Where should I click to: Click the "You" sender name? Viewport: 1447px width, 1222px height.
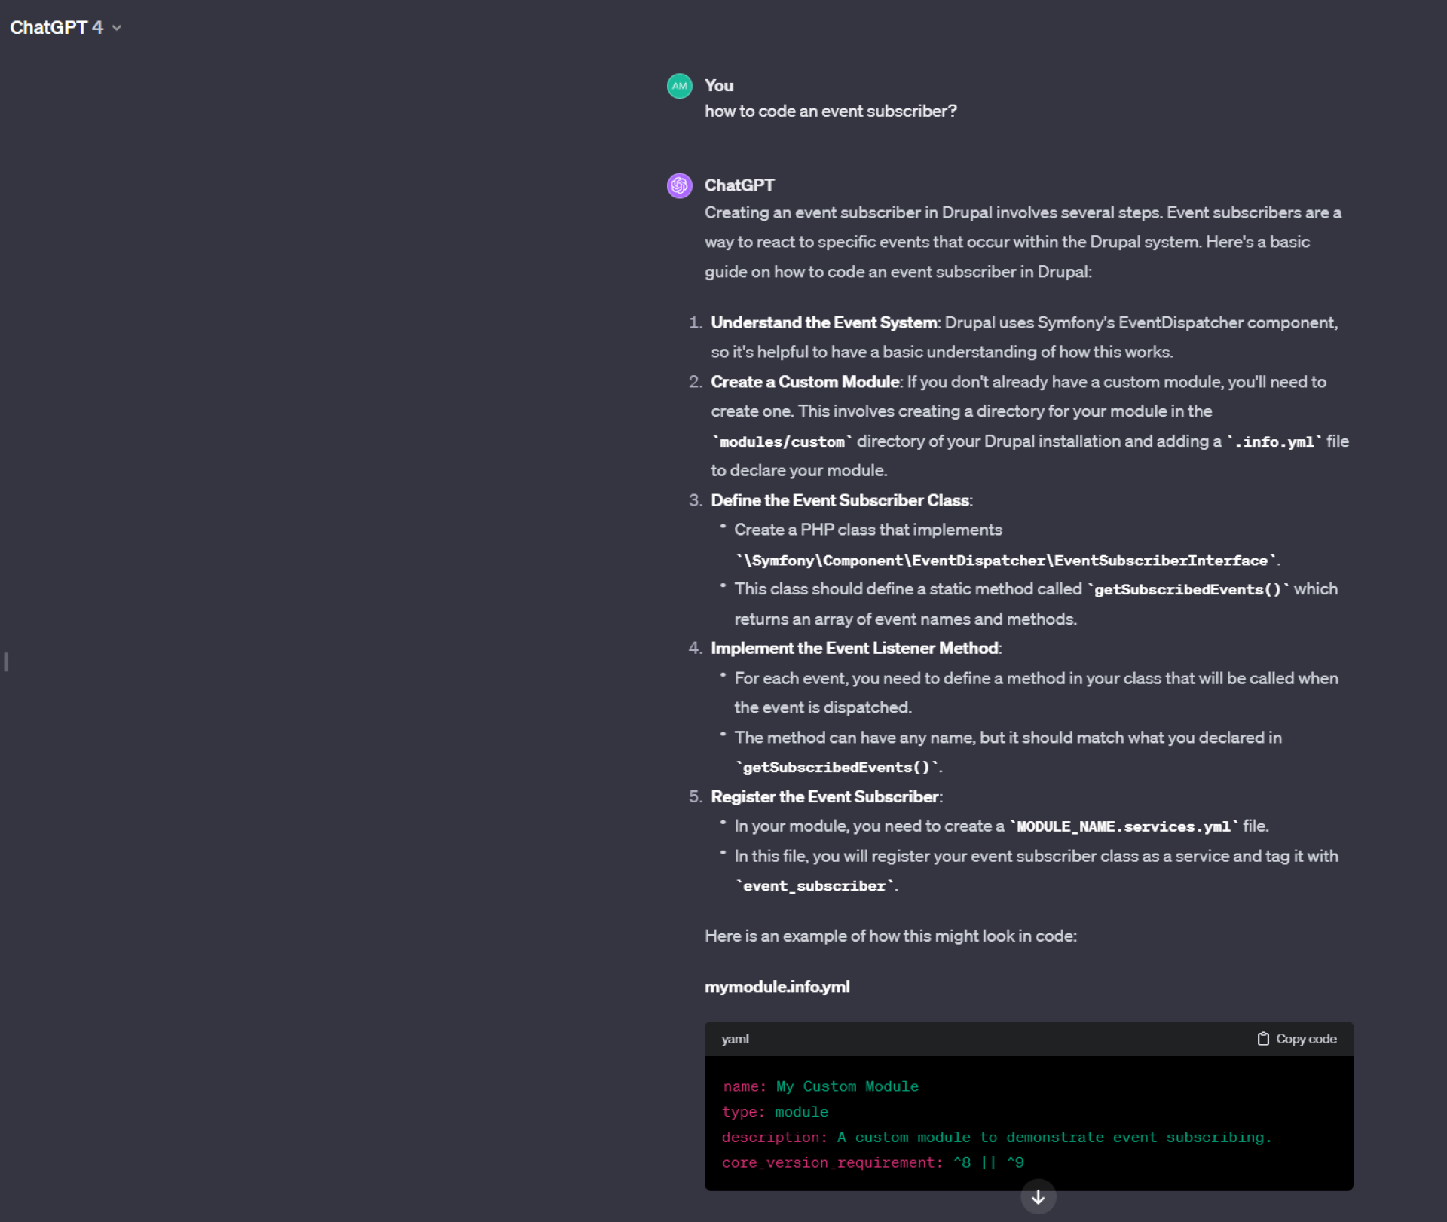[x=719, y=86]
